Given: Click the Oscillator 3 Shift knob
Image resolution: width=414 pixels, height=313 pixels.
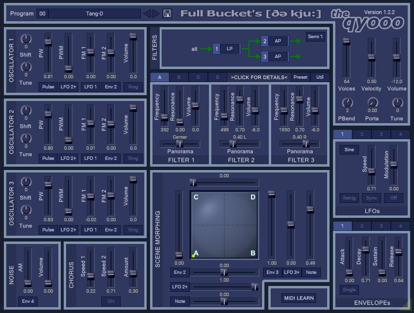Looking at the screenshot, I should [x=26, y=182].
